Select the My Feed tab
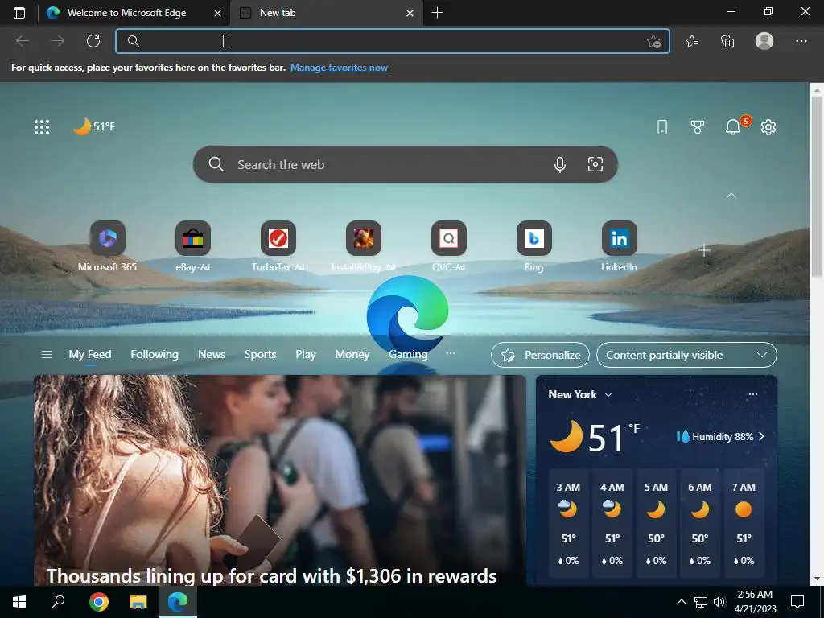 point(90,355)
